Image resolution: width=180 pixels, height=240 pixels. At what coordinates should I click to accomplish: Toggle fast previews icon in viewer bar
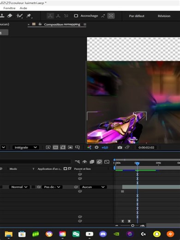coord(48,147)
